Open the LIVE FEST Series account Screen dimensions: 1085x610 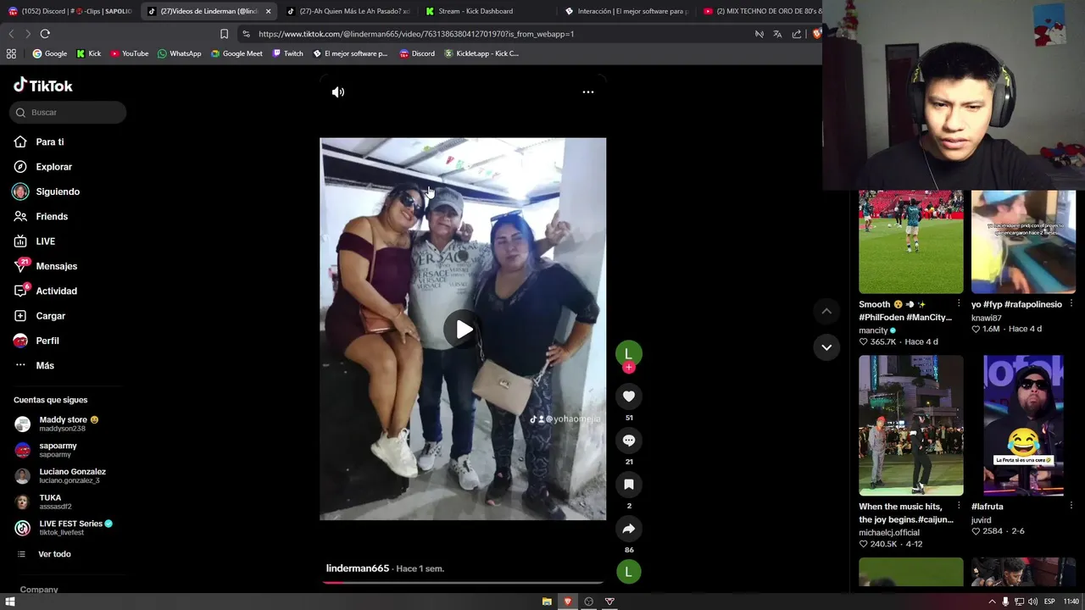tap(75, 528)
